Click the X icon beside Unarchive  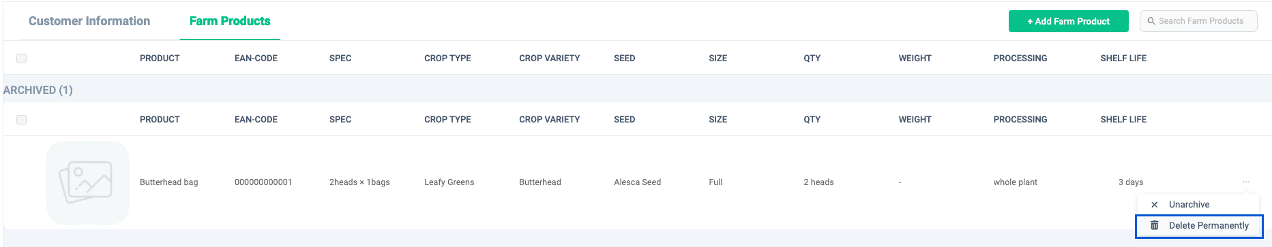1154,204
